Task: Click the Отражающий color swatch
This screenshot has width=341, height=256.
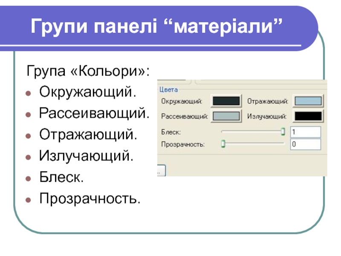Action: [x=309, y=102]
